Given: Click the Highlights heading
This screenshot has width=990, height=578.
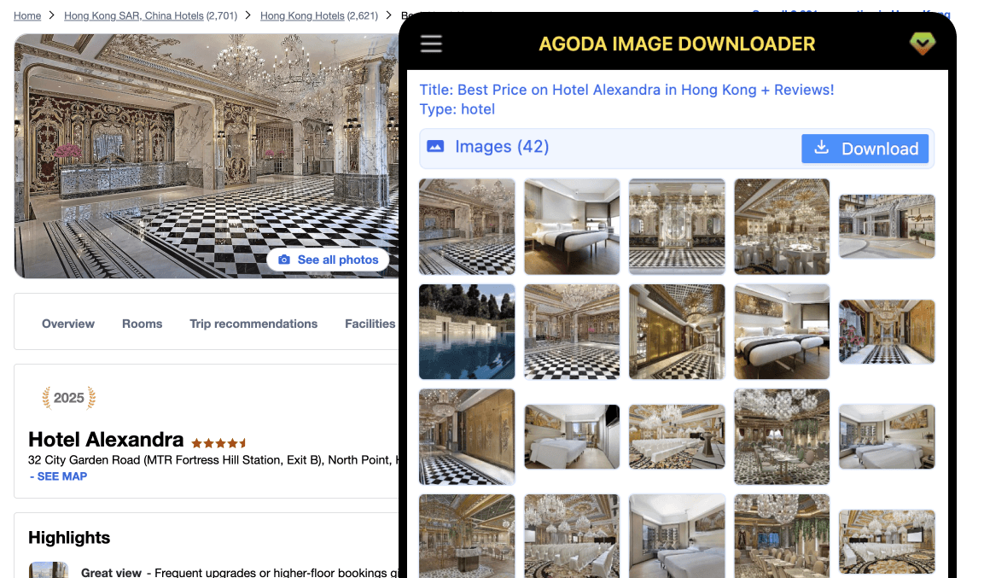Looking at the screenshot, I should tap(69, 538).
